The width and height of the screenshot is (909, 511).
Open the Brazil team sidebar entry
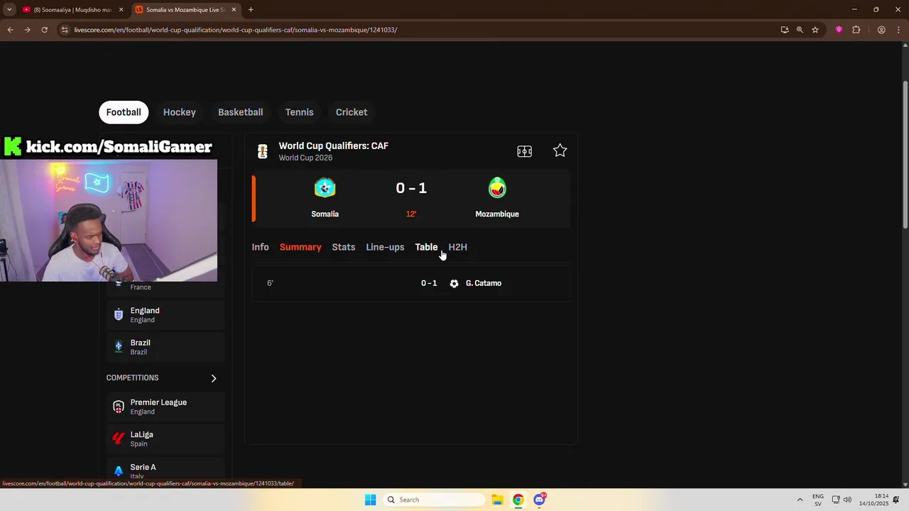[x=165, y=347]
